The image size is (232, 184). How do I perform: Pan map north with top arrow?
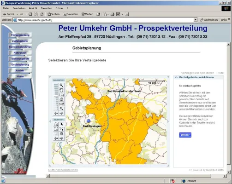(109, 77)
